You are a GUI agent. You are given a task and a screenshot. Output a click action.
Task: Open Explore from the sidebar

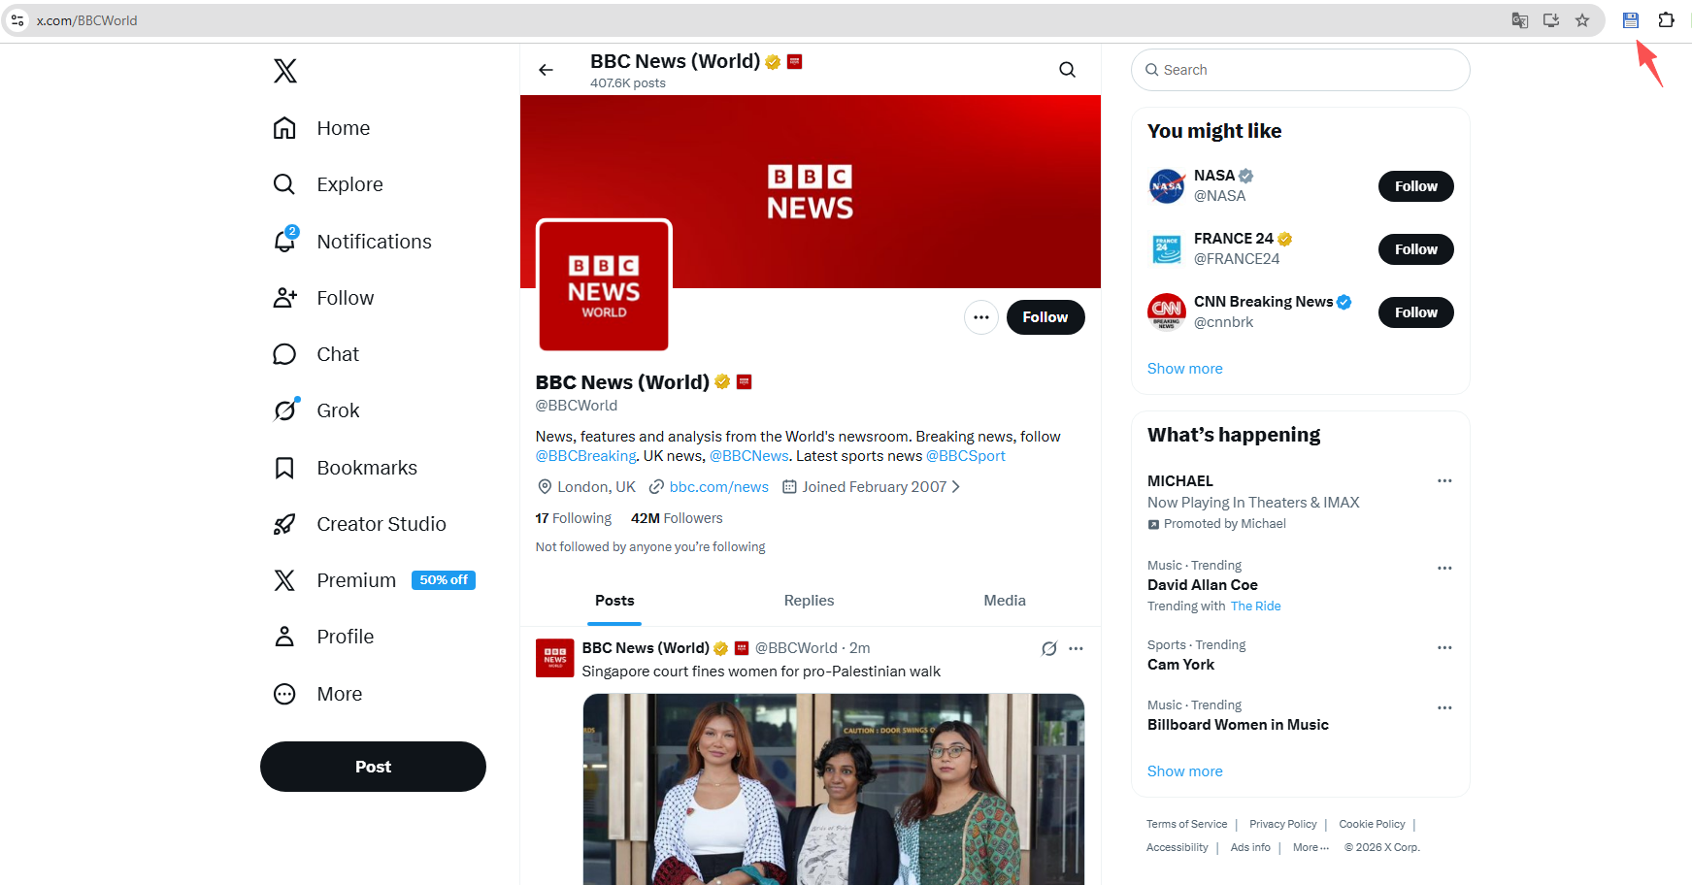[328, 184]
